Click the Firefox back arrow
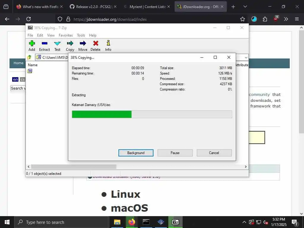The height and width of the screenshot is (228, 304). (7, 19)
